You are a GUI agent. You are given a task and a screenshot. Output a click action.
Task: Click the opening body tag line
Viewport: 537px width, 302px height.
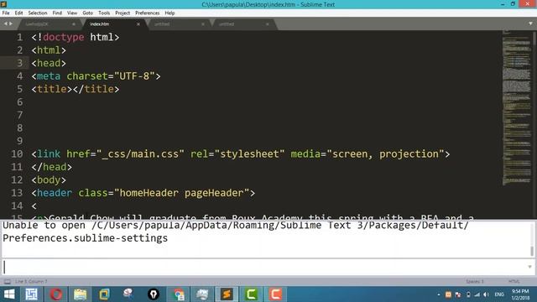pos(49,180)
